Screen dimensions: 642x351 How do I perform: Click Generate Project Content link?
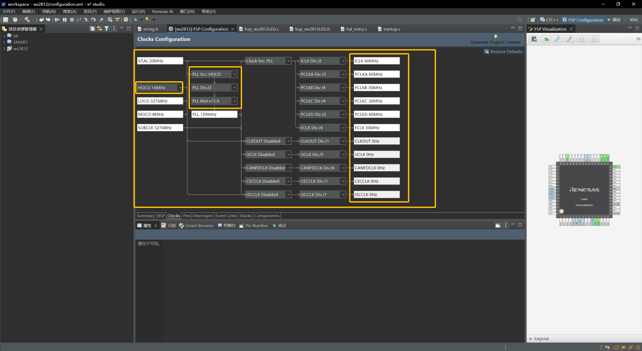[496, 42]
